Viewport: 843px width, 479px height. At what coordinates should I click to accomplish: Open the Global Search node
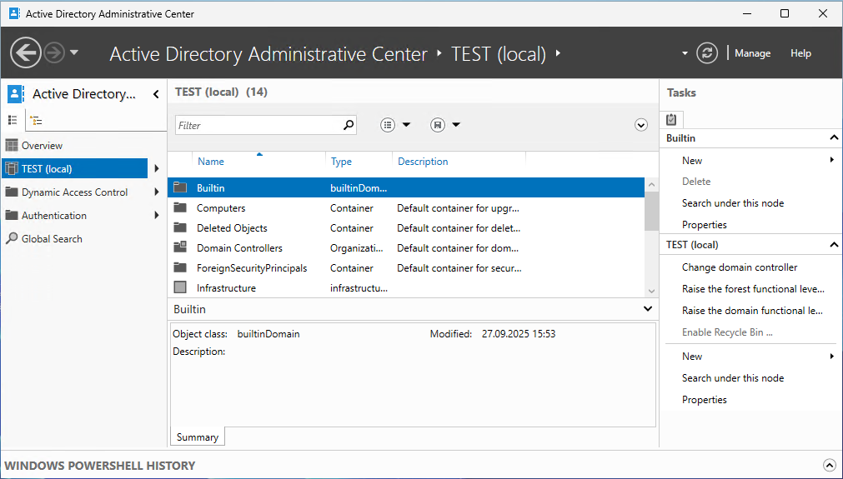(x=52, y=239)
